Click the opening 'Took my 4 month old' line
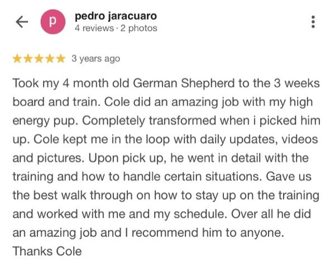 pyautogui.click(x=67, y=83)
